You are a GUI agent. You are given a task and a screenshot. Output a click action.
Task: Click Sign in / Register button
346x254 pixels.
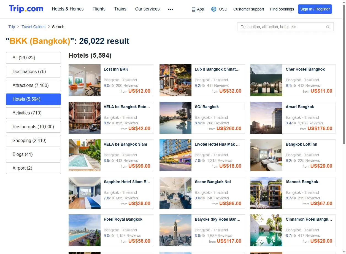click(315, 9)
